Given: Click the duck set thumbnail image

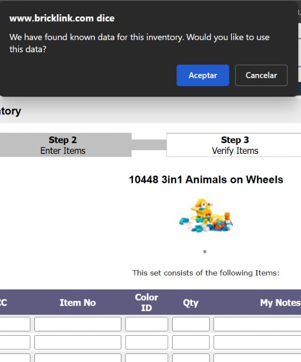Looking at the screenshot, I should coord(206,216).
